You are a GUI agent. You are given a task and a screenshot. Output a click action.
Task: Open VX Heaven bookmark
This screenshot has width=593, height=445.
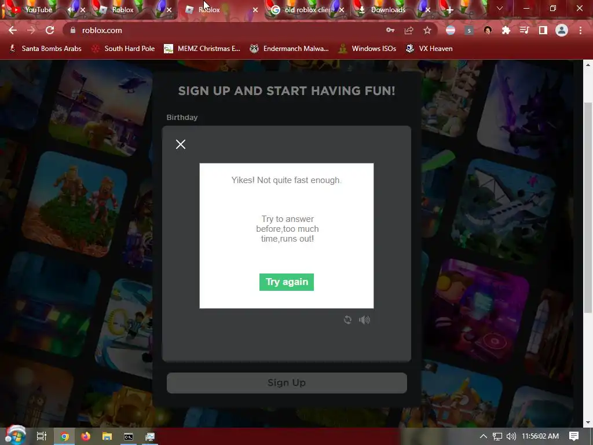(429, 49)
